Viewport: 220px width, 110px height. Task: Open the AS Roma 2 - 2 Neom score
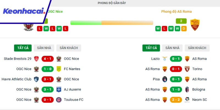176,100
